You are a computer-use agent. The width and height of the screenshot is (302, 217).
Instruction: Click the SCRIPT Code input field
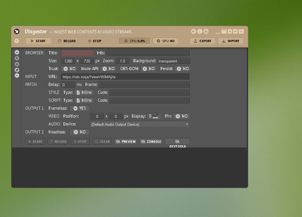(x=150, y=100)
